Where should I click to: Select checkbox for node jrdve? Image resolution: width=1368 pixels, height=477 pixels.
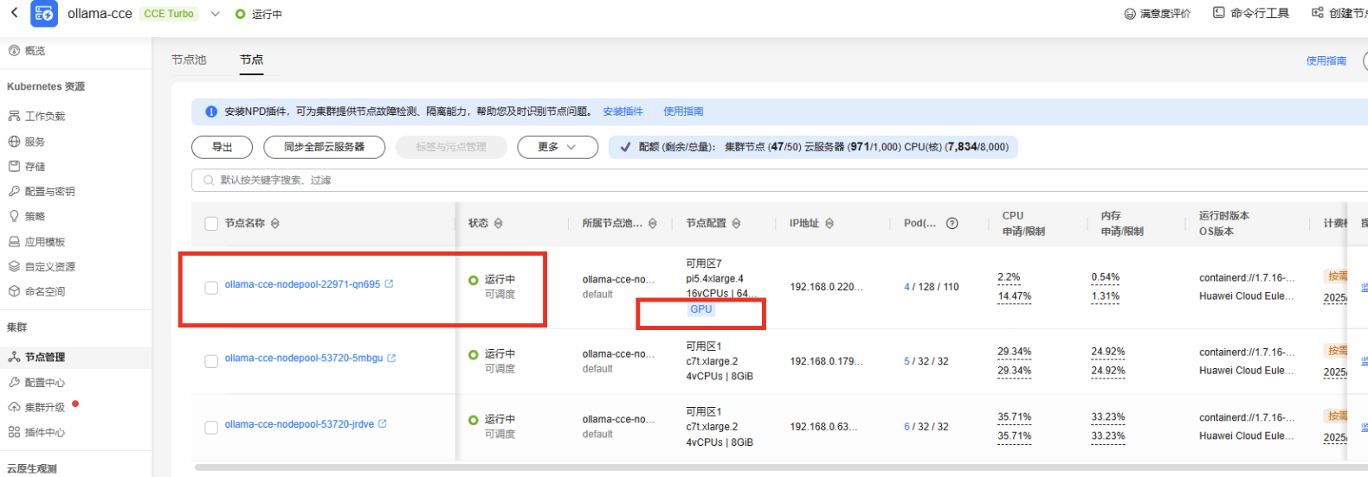coord(211,427)
